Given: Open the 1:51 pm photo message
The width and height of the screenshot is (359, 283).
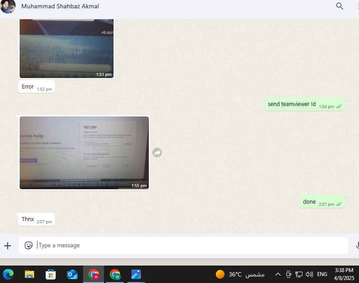Looking at the screenshot, I should (x=67, y=49).
